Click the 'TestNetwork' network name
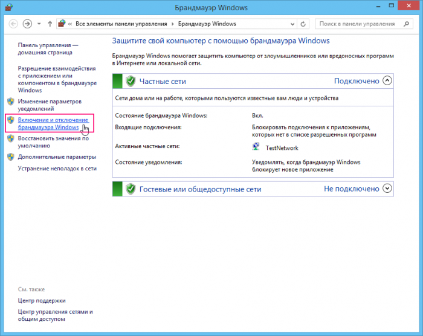This screenshot has width=423, height=336. [282, 148]
